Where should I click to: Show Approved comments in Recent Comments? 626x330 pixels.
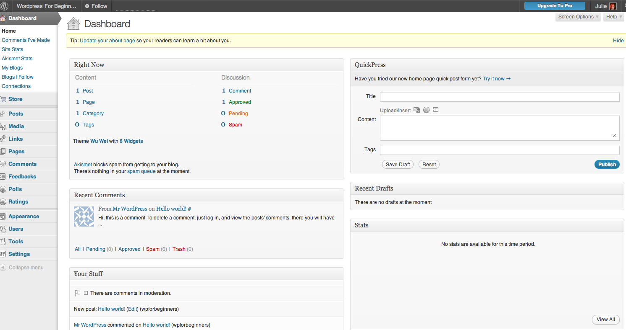pyautogui.click(x=129, y=249)
